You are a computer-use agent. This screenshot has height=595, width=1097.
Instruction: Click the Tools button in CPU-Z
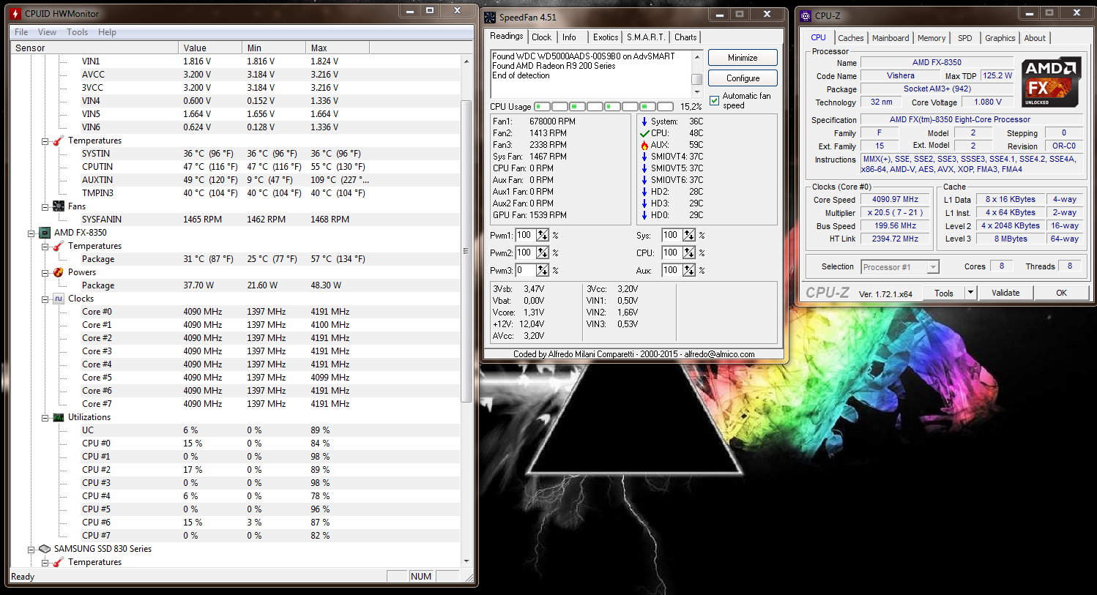click(x=944, y=293)
